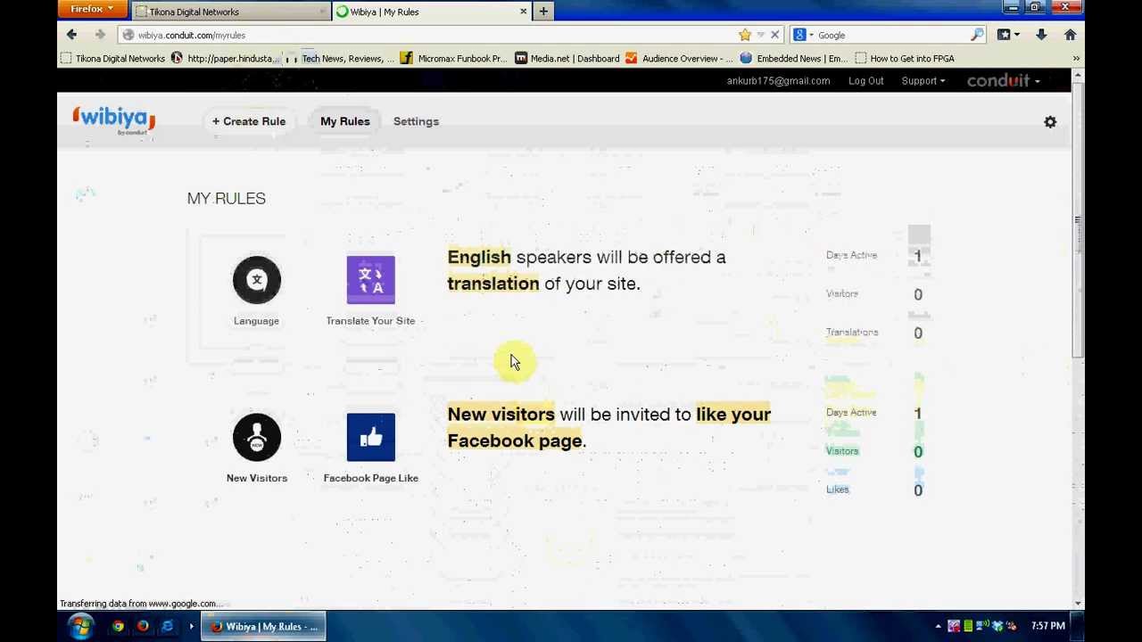Click the taskbar clock 7:57 PM

1047,626
